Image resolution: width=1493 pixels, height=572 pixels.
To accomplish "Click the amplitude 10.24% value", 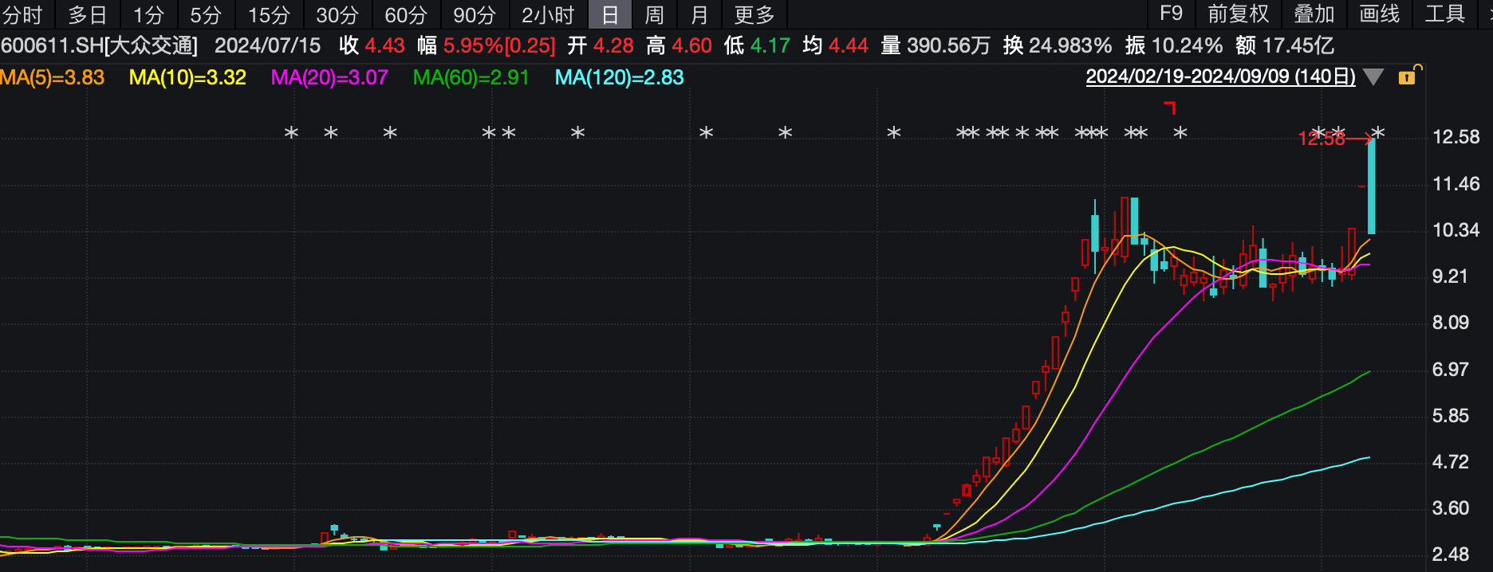I will (x=1187, y=45).
